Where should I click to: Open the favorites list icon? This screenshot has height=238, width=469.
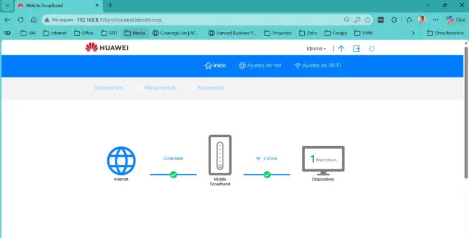tap(409, 20)
